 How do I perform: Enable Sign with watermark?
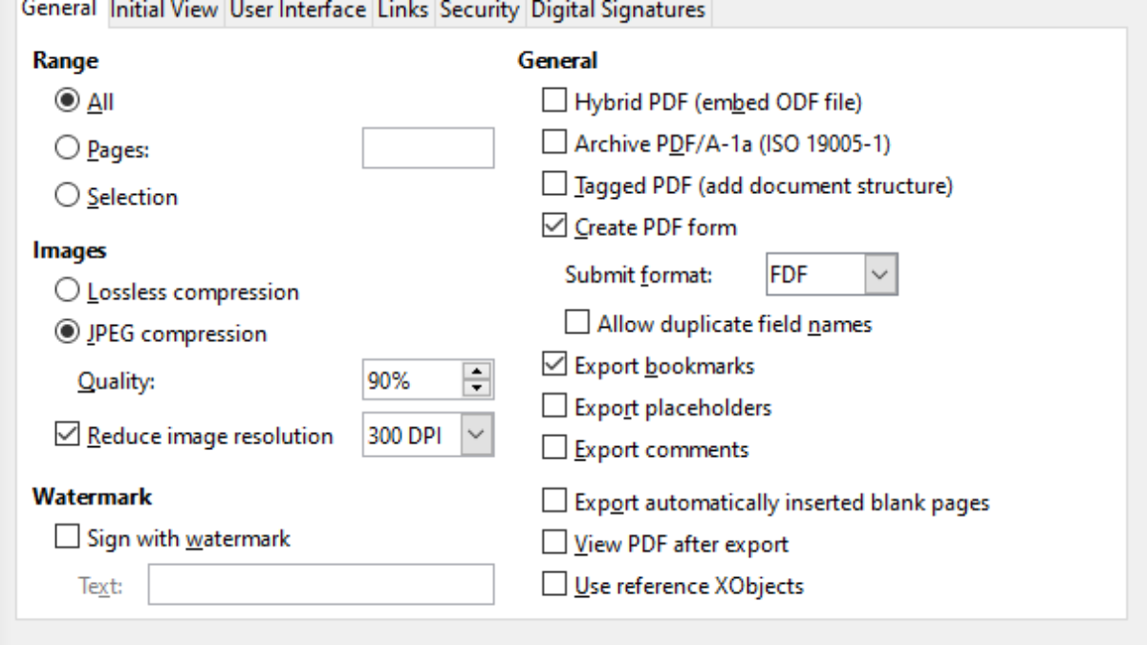[x=68, y=538]
